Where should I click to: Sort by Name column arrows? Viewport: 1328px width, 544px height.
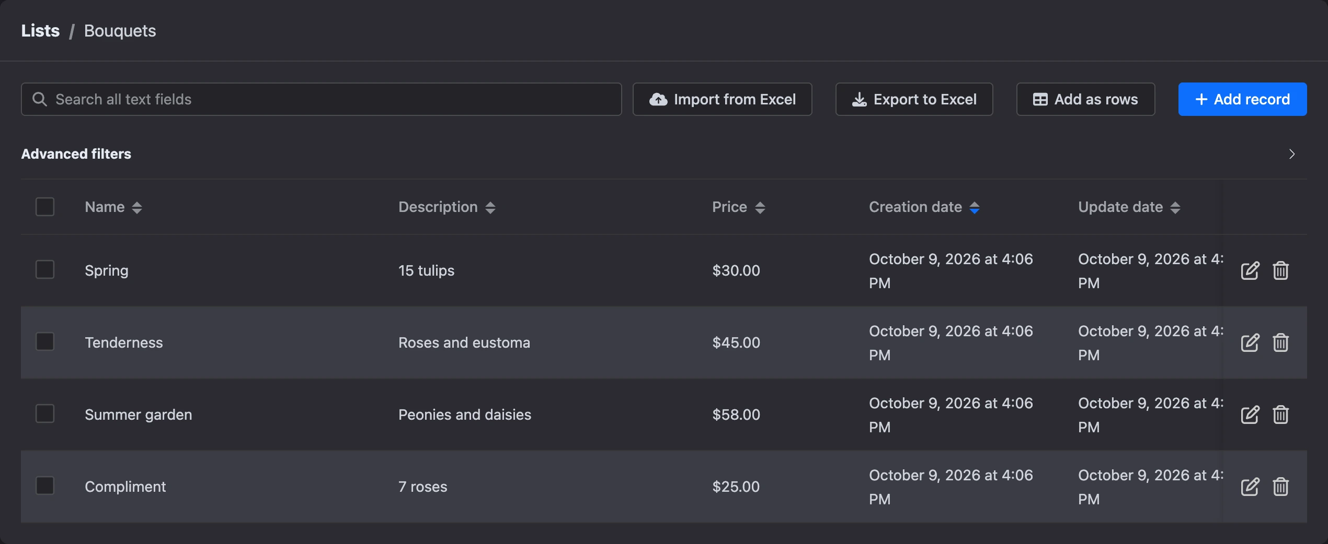pos(137,208)
